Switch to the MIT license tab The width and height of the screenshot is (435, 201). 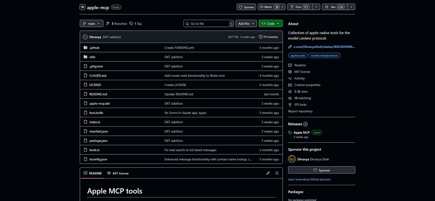click(118, 173)
